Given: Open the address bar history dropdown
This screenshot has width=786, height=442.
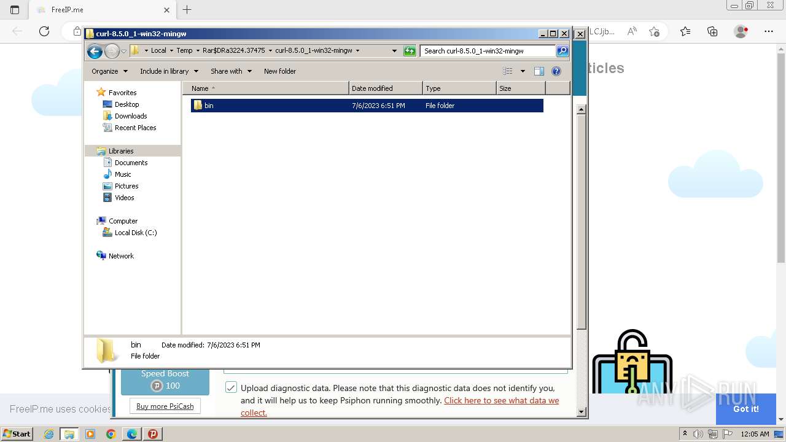Looking at the screenshot, I should (394, 51).
